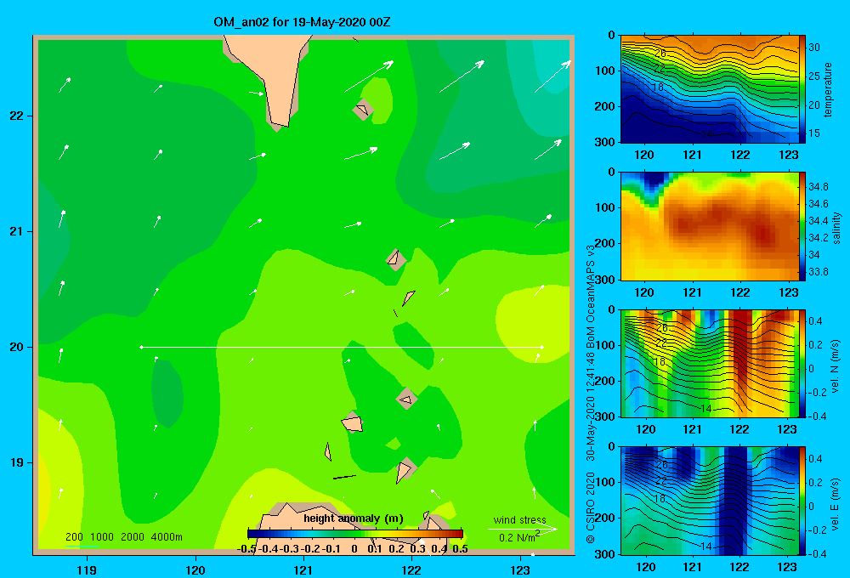The image size is (850, 578).
Task: Click the '14' isotherm label in temperature panel
Action: point(706,134)
